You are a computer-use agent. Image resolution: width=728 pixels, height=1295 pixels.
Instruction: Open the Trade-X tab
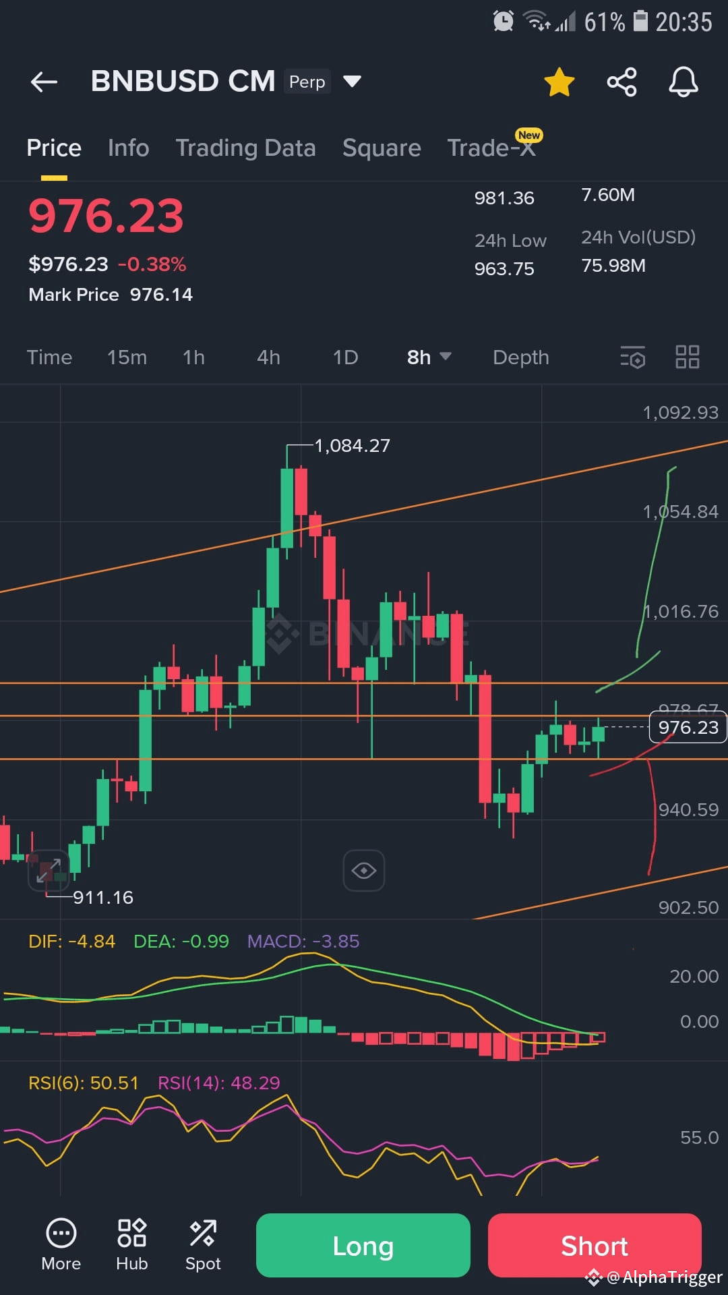click(x=491, y=148)
